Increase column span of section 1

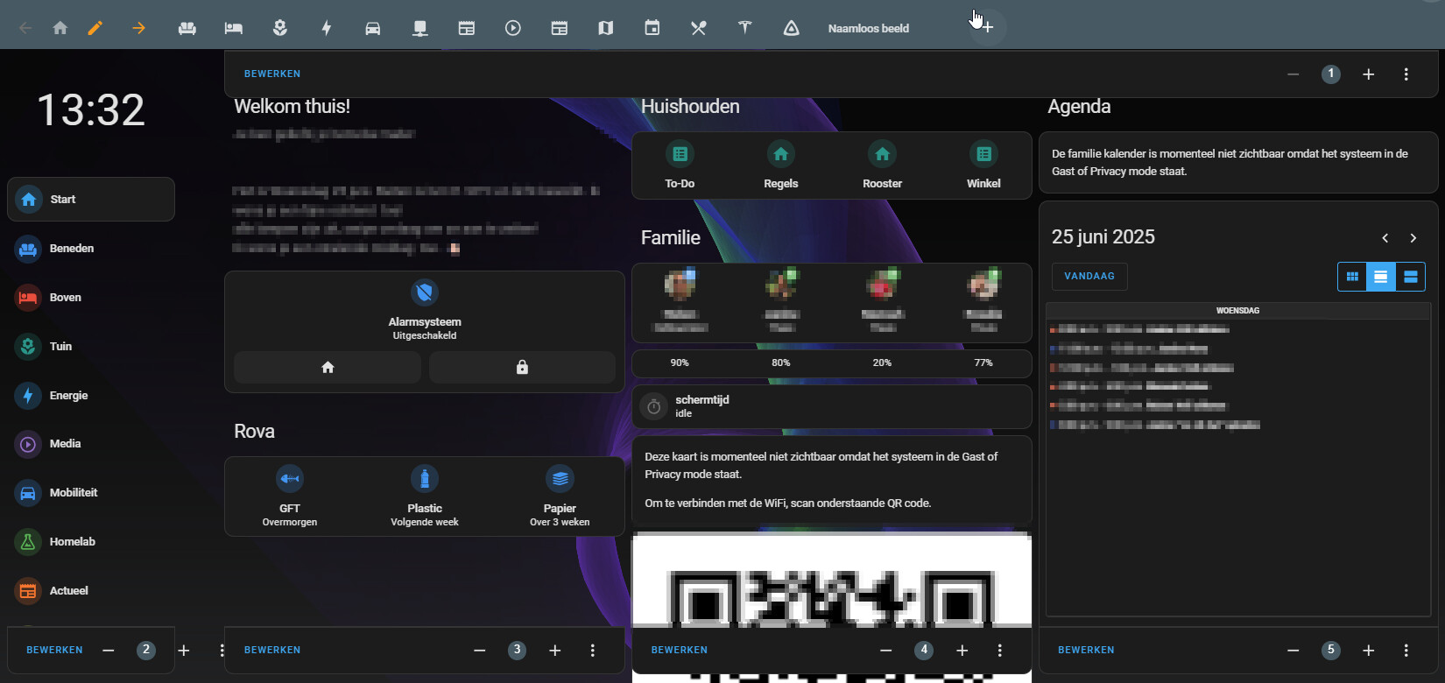click(x=1369, y=74)
